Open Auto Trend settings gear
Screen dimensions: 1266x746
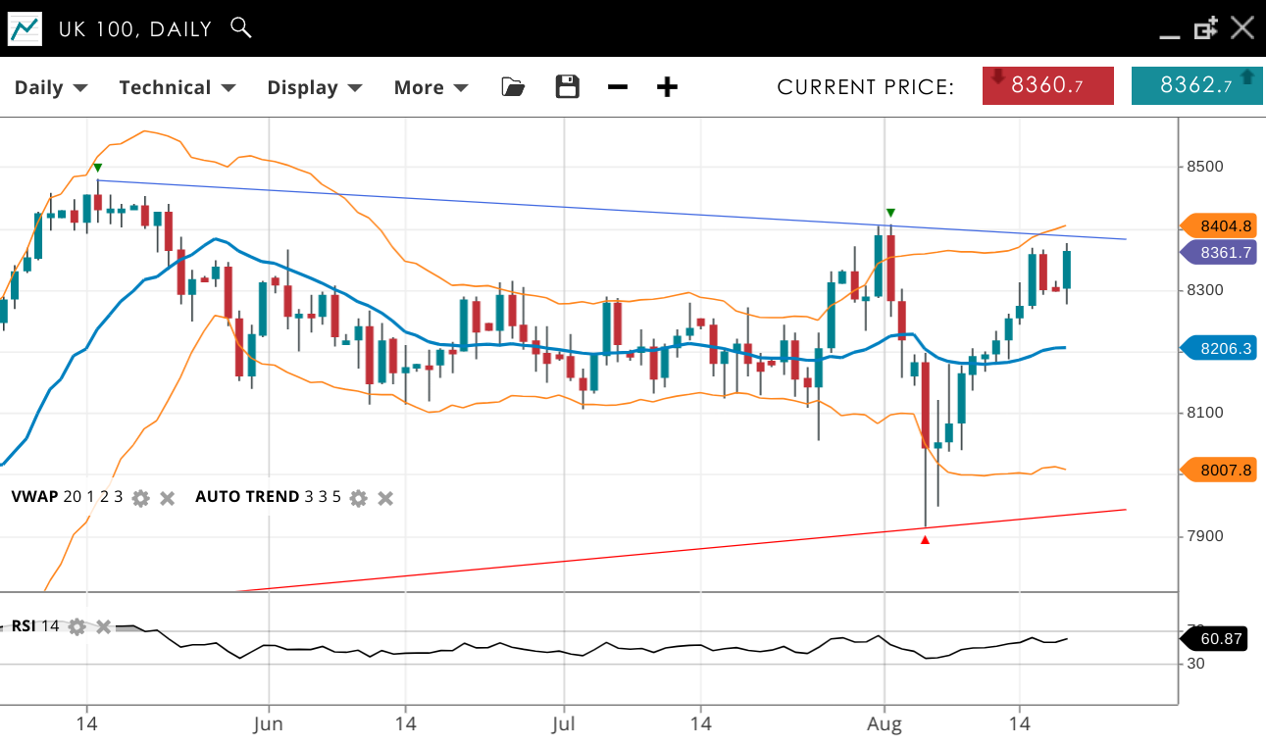click(x=358, y=498)
